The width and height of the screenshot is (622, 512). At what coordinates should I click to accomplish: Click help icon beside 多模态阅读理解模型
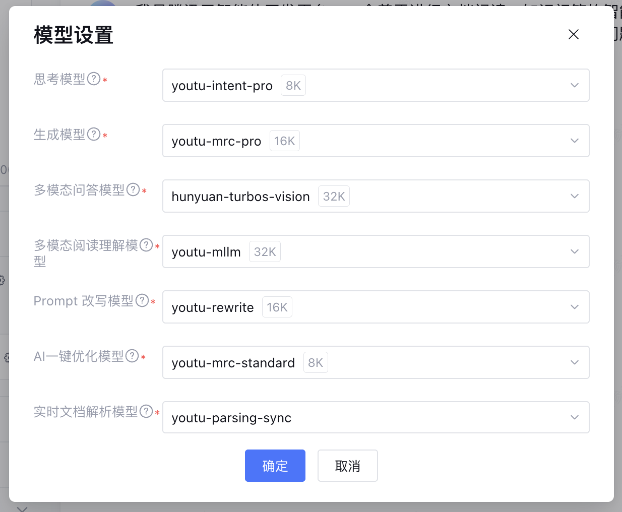click(x=146, y=245)
